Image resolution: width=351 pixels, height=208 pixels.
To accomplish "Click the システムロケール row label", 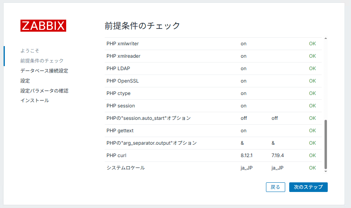I will pyautogui.click(x=126, y=168).
